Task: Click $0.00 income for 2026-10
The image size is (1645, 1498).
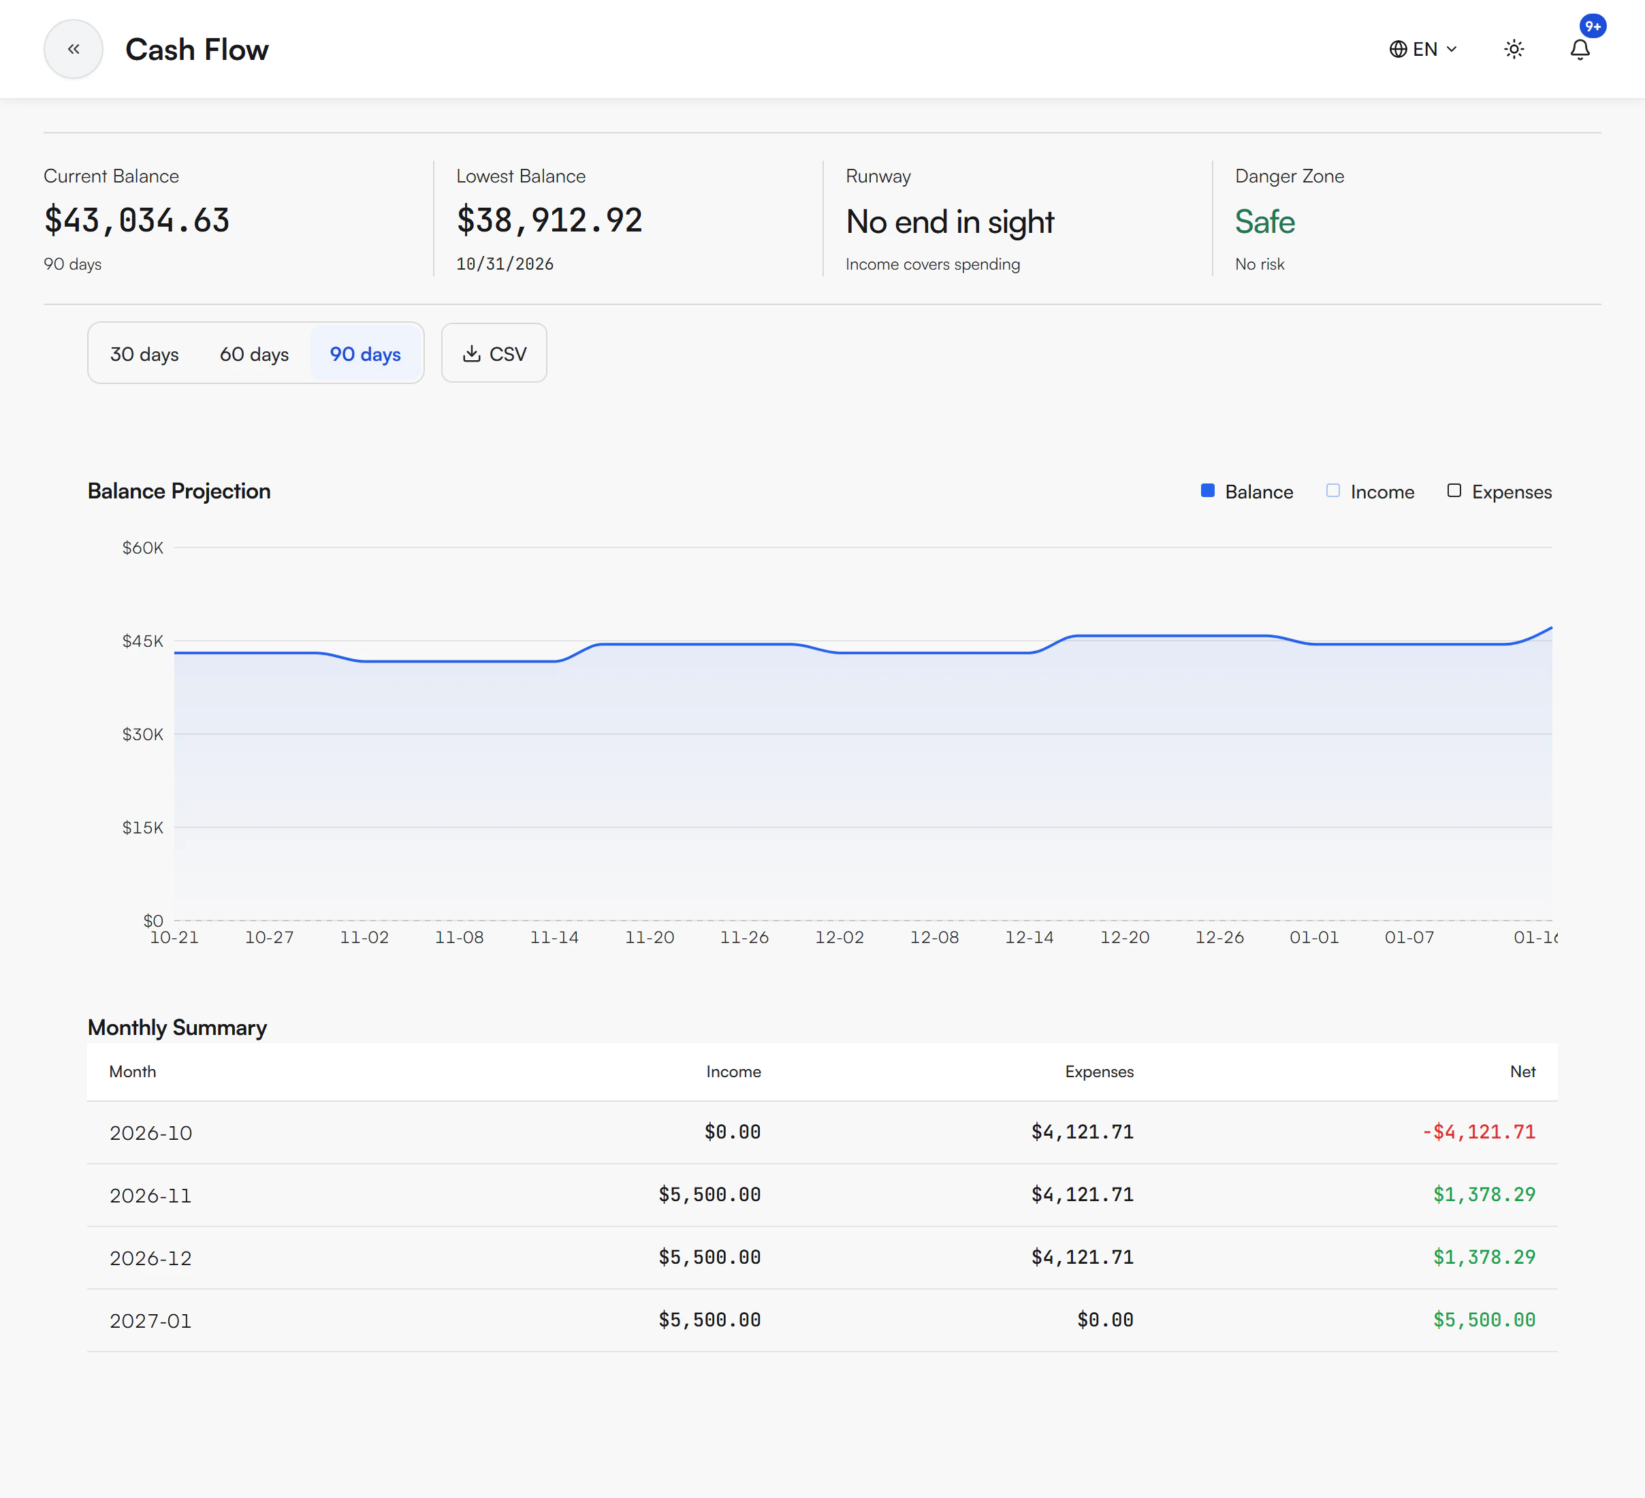Action: pos(732,1132)
